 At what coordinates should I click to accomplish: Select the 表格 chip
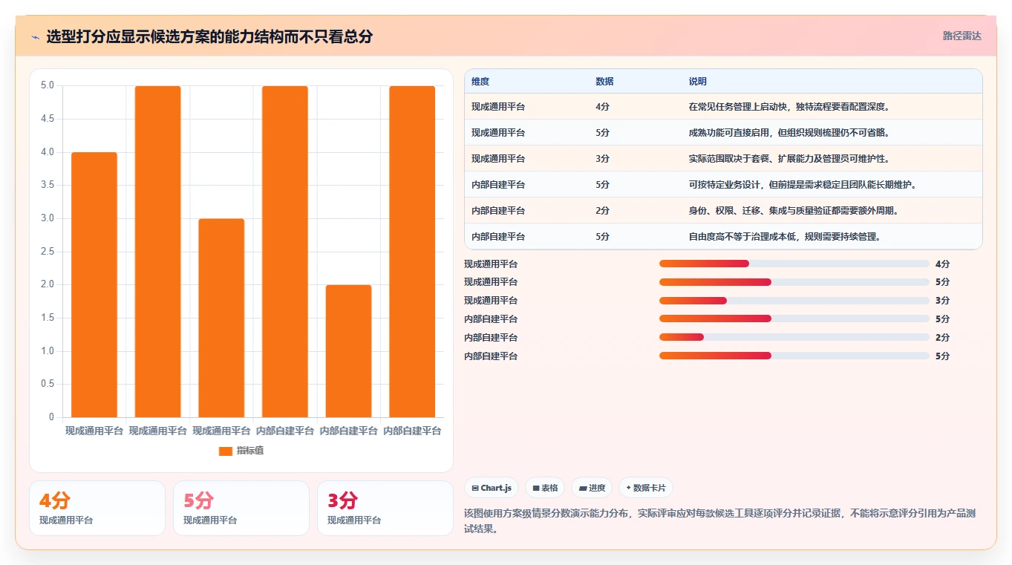coord(545,488)
